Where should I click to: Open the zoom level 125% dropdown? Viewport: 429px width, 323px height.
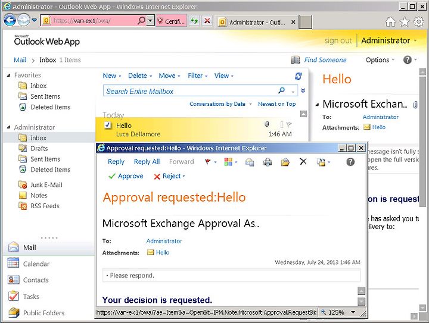[353, 312]
